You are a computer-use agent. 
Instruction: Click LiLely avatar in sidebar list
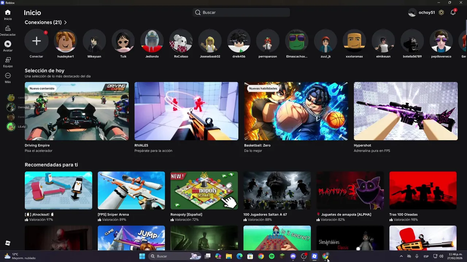[11, 127]
